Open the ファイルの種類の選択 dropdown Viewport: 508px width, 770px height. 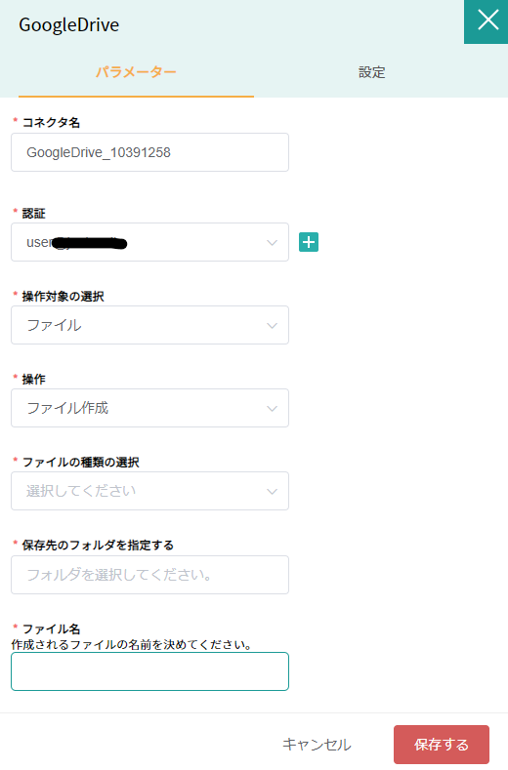(x=149, y=491)
